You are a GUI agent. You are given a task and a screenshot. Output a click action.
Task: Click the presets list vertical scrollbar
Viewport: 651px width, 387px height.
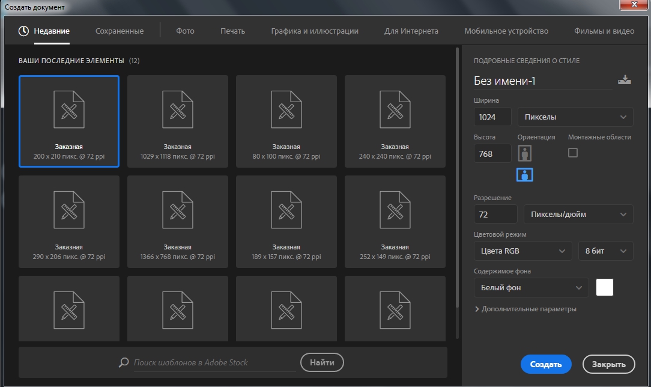click(457, 178)
